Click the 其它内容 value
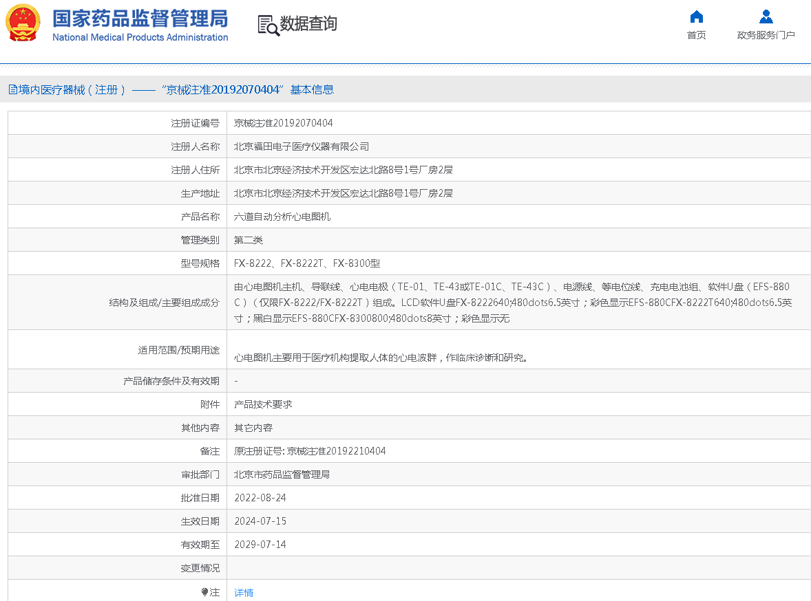The width and height of the screenshot is (811, 601). tap(253, 428)
